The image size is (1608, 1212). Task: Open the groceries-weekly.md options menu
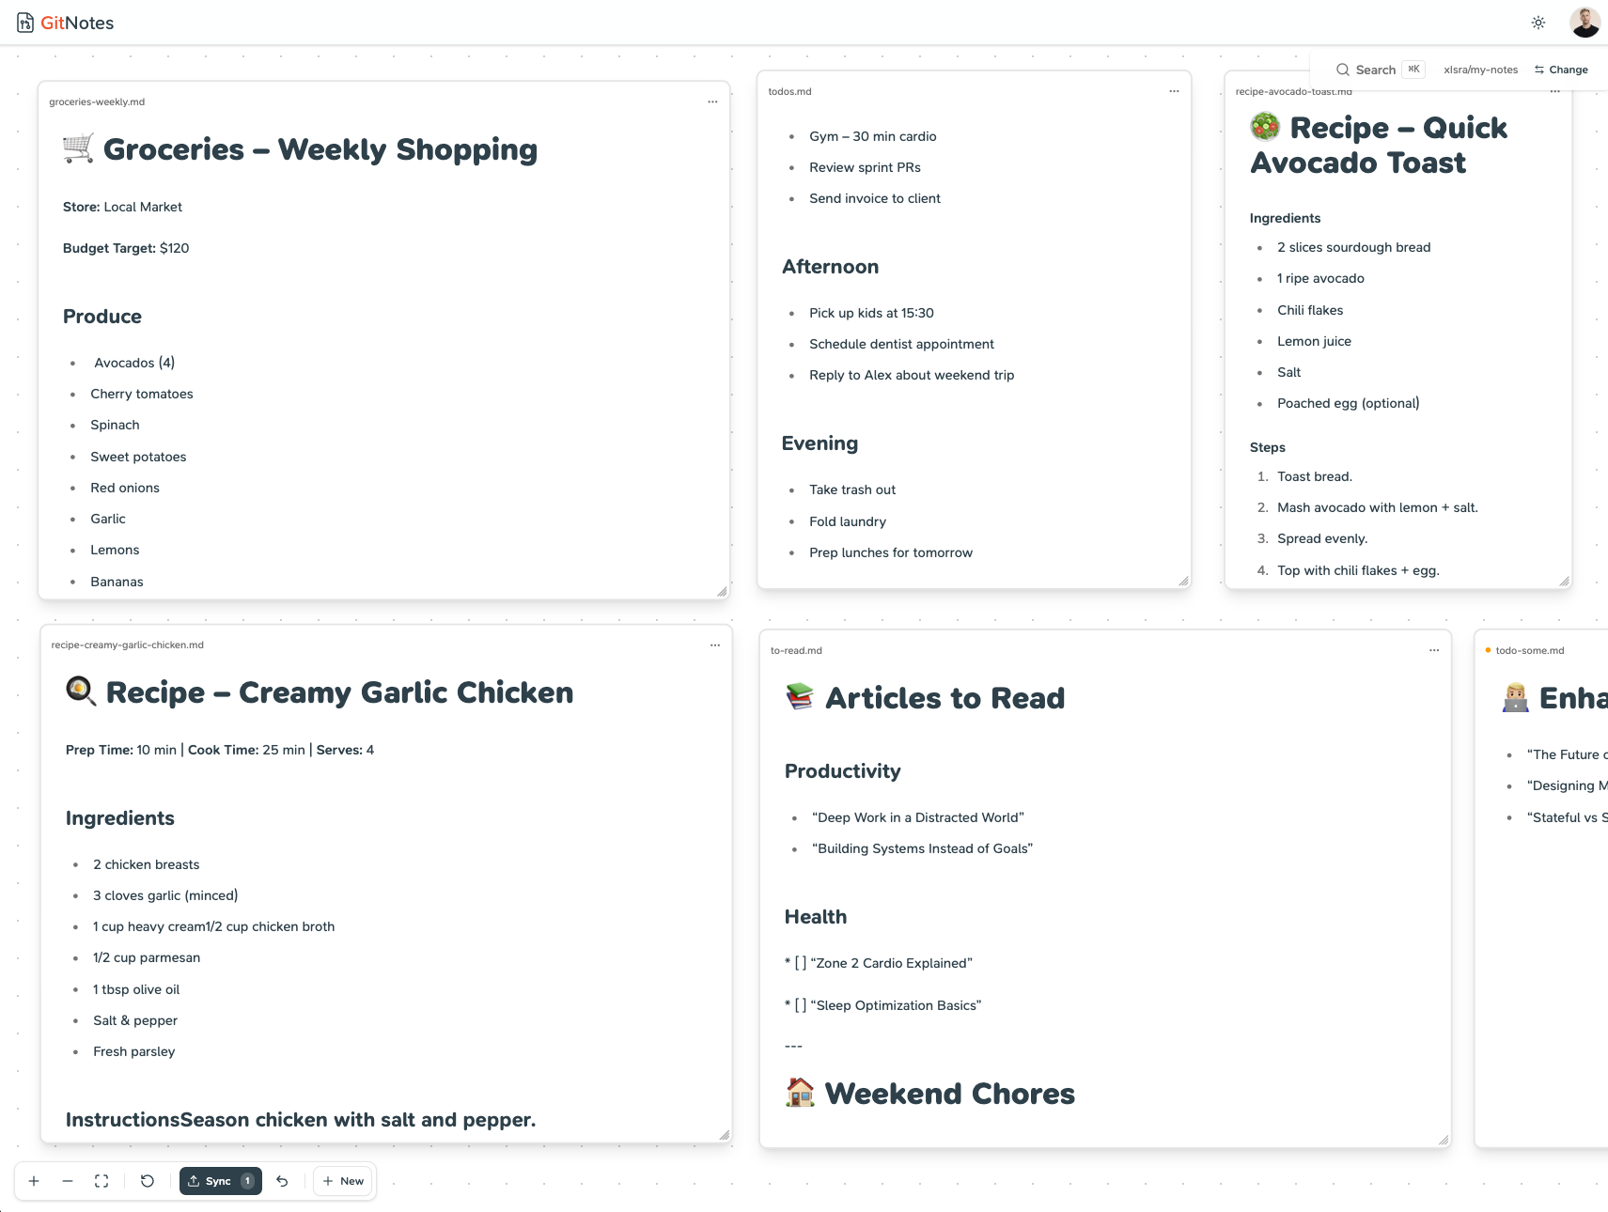click(x=712, y=101)
